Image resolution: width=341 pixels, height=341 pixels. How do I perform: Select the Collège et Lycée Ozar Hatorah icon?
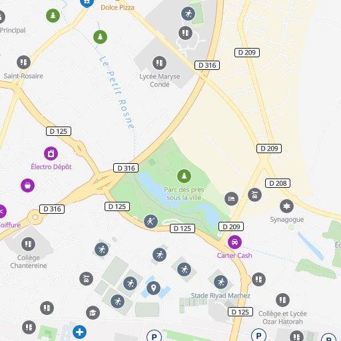282,300
